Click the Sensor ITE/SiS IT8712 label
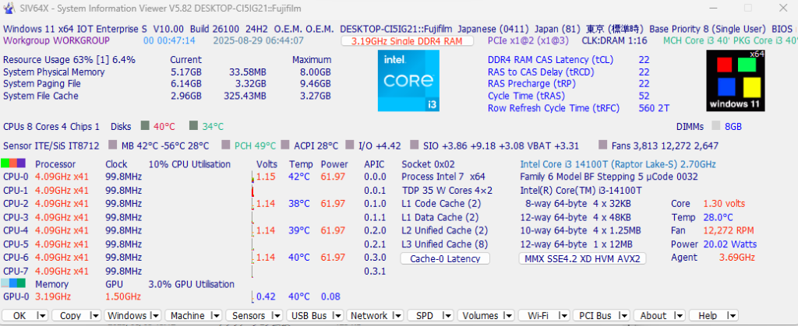798x326 pixels. click(x=51, y=146)
